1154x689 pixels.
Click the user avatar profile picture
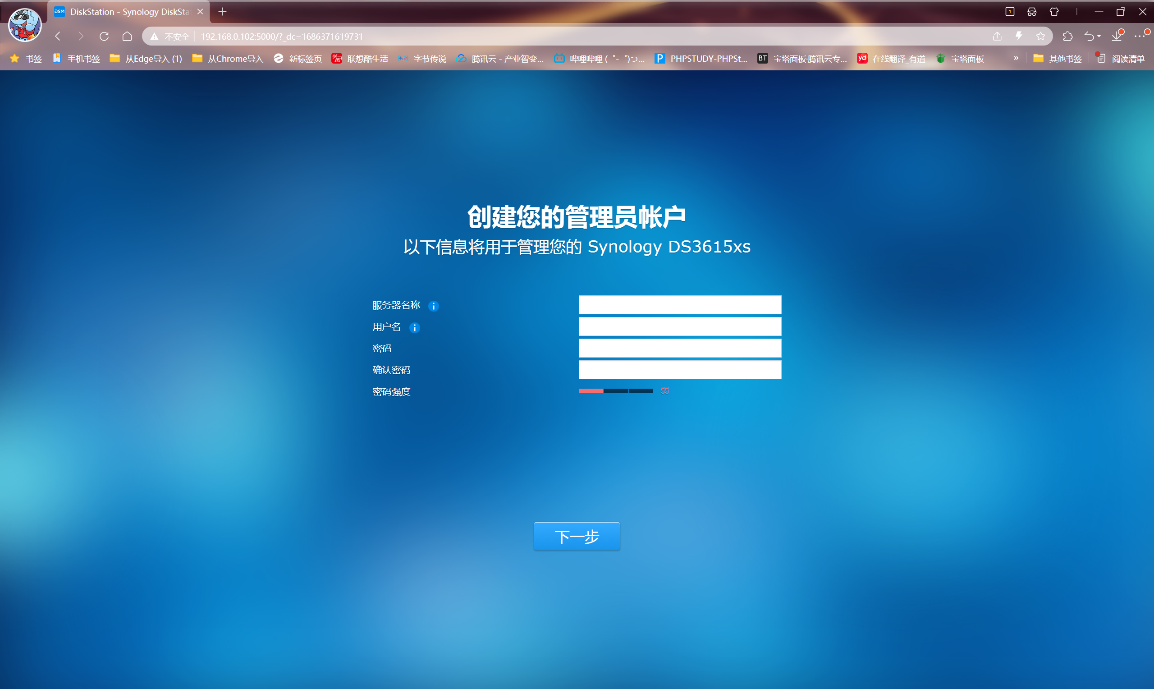pos(25,25)
